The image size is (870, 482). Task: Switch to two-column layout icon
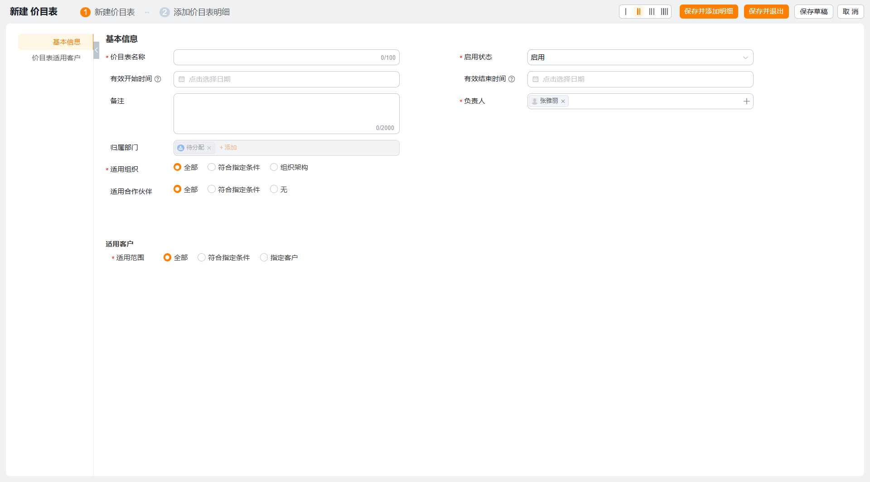click(638, 12)
